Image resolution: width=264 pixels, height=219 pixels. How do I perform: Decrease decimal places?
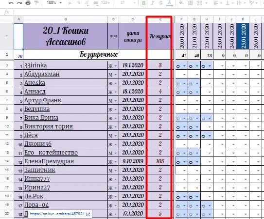[87, 3]
